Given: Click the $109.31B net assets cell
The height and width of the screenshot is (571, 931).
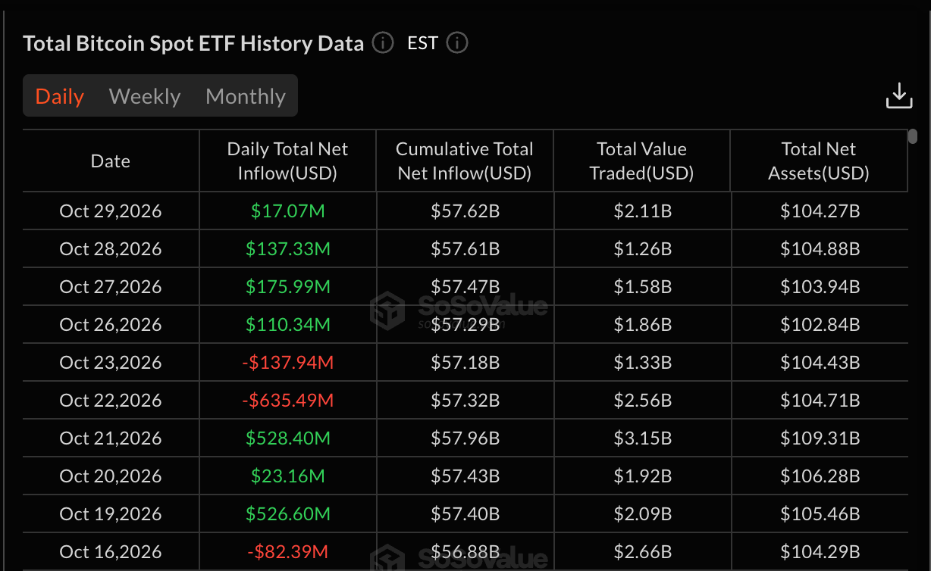Looking at the screenshot, I should pyautogui.click(x=820, y=438).
